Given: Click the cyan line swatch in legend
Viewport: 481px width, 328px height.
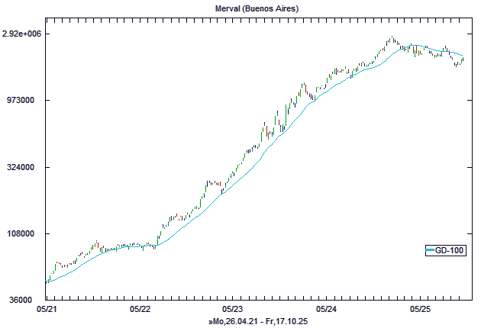Looking at the screenshot, I should click(431, 250).
